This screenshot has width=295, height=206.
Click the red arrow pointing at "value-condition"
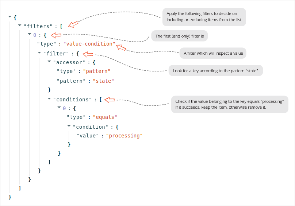tap(121, 47)
